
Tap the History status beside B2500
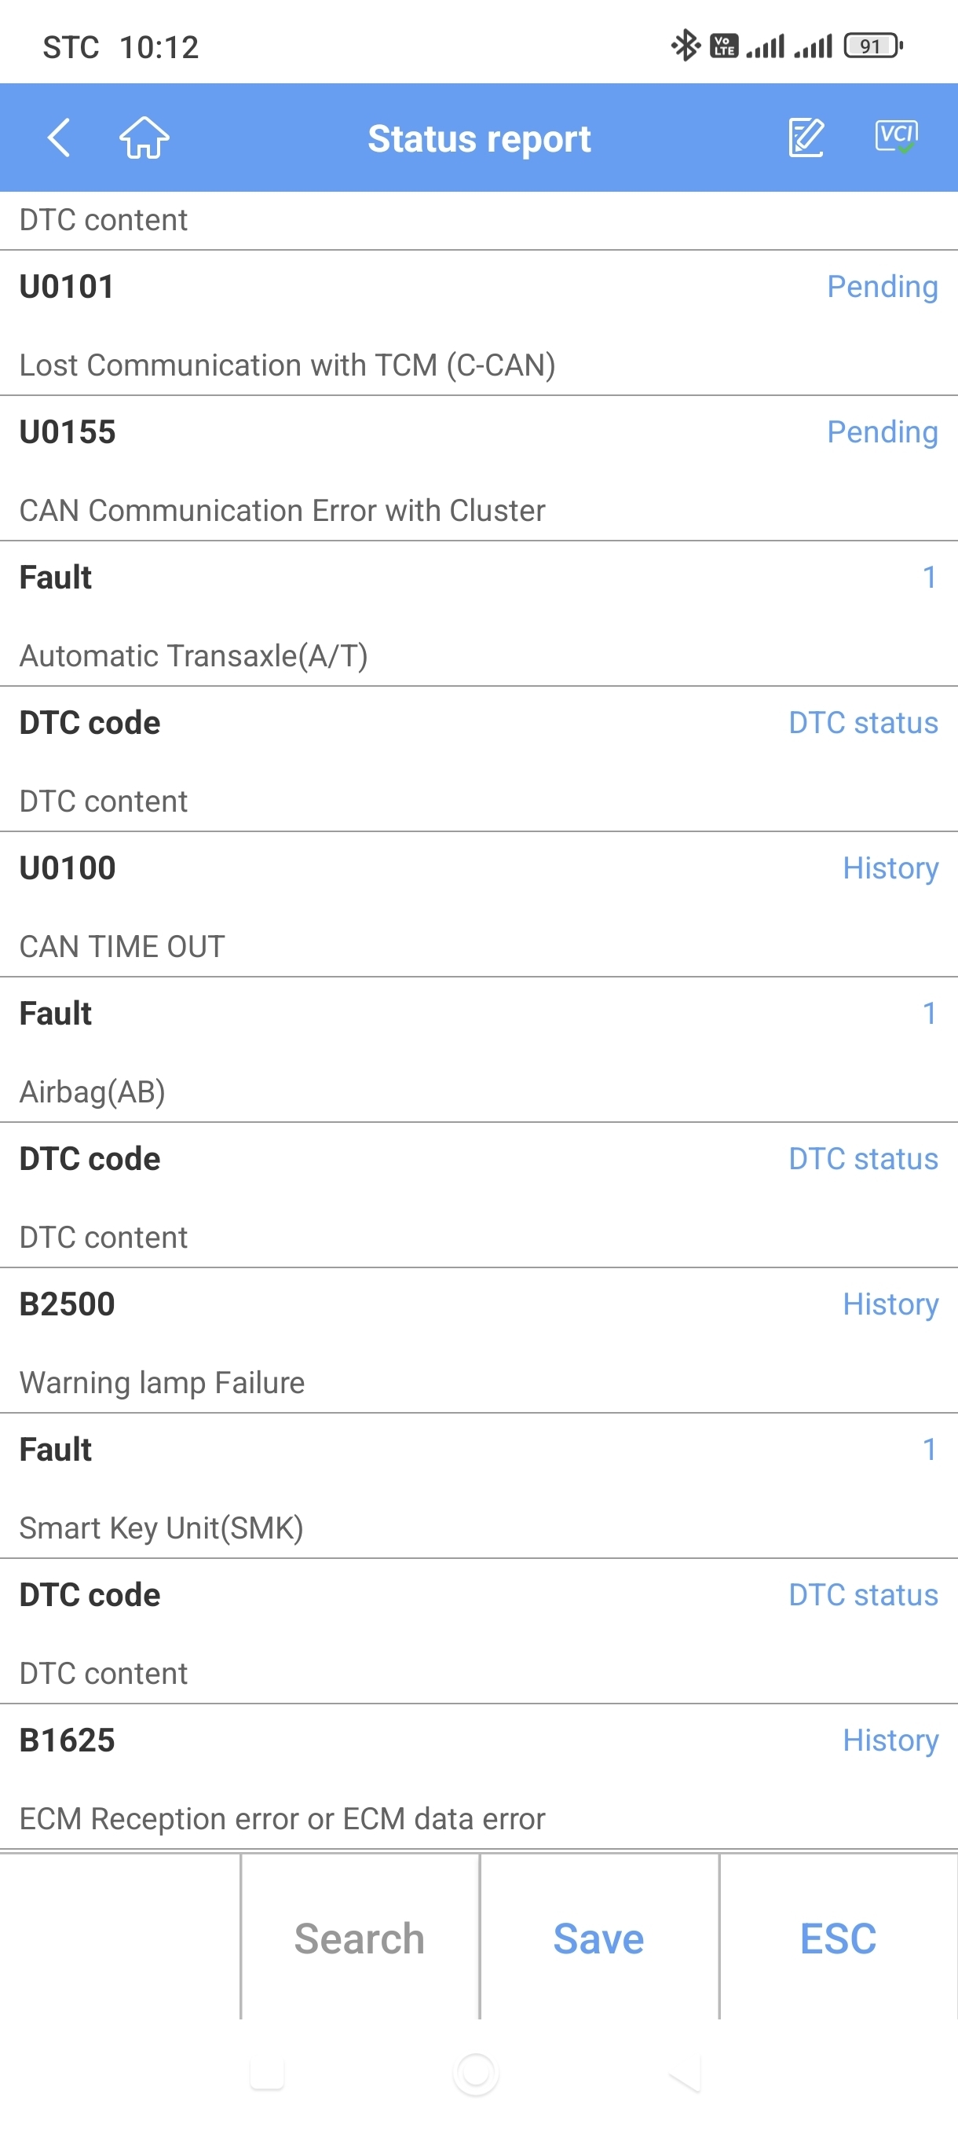point(890,1304)
